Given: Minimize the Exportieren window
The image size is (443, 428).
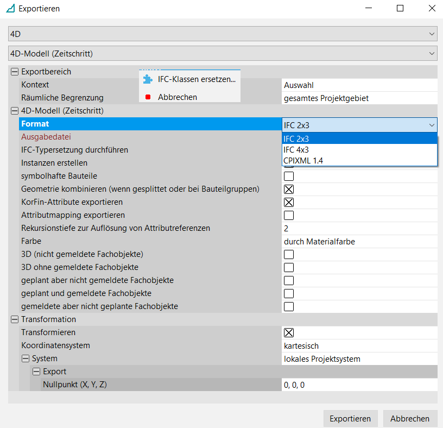Looking at the screenshot, I should tap(369, 9).
